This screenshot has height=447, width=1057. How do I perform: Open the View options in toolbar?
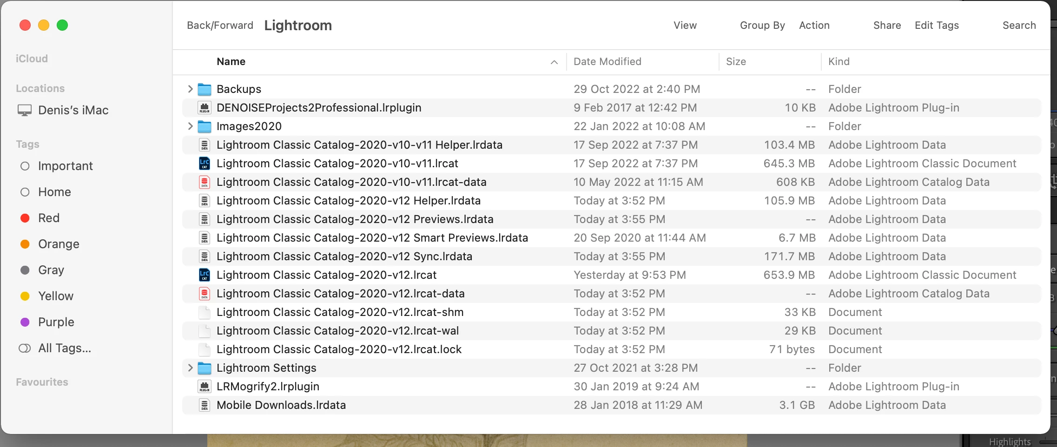pyautogui.click(x=685, y=26)
